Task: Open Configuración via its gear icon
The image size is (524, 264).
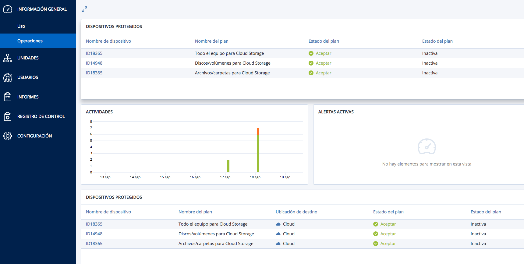Action: click(8, 136)
